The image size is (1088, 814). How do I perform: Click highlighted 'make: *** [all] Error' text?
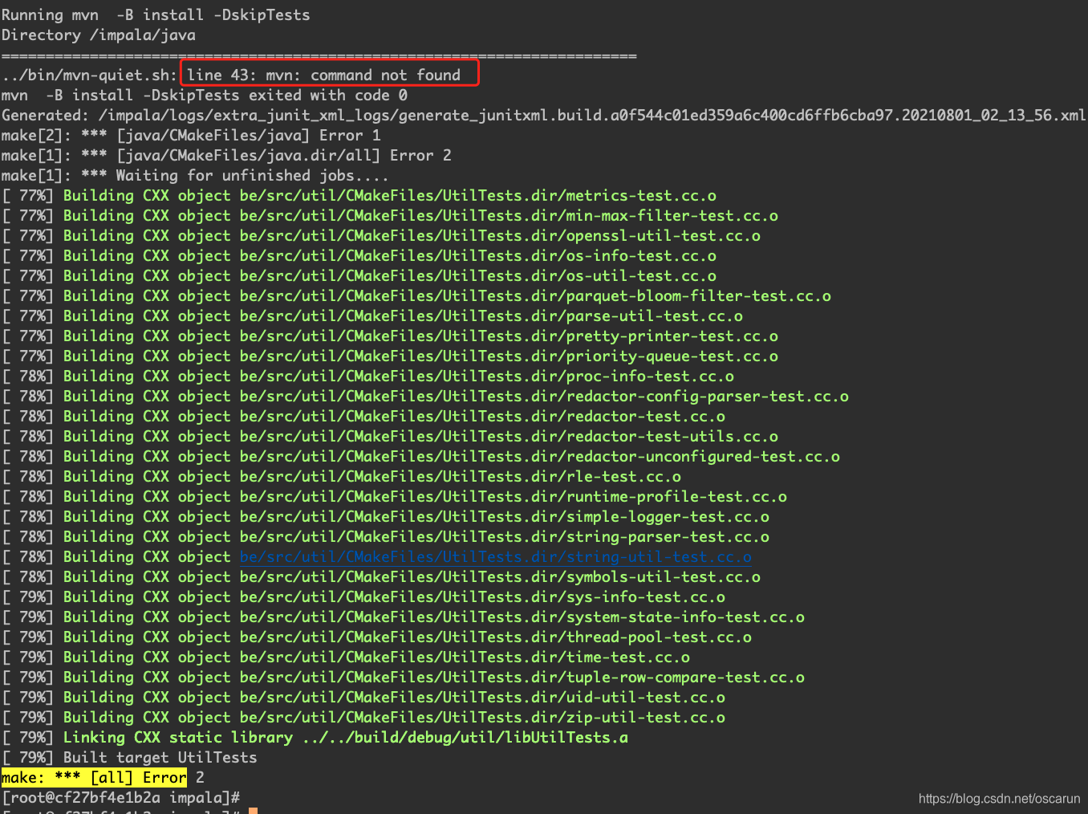pyautogui.click(x=94, y=778)
